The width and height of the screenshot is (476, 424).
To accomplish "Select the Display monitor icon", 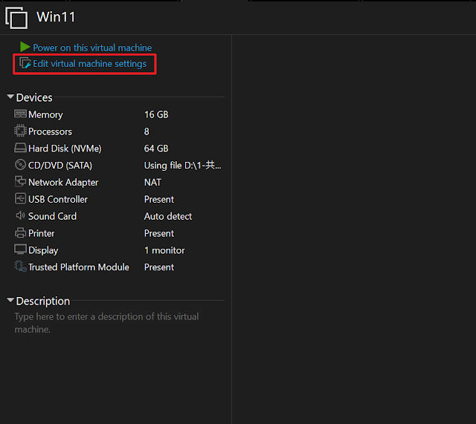I will (x=20, y=249).
